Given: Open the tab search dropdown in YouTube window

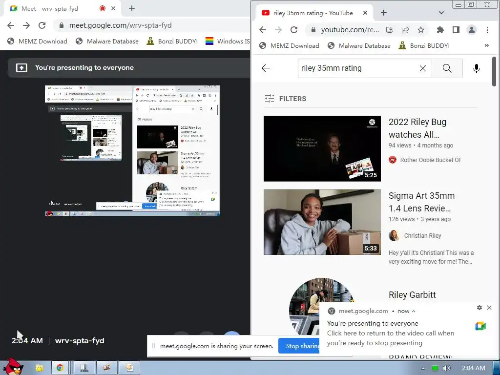Looking at the screenshot, I should point(441,13).
